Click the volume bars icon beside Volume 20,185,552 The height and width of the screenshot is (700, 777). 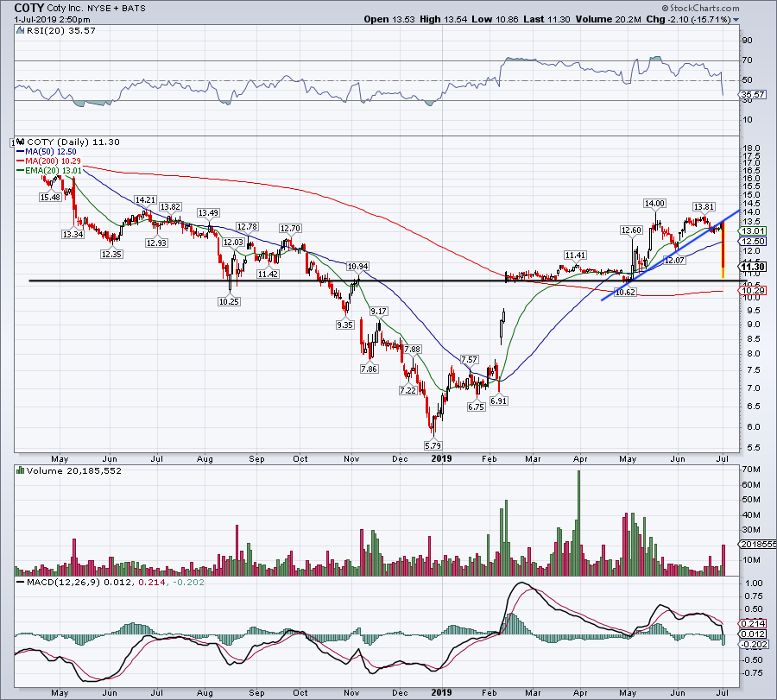coord(20,470)
